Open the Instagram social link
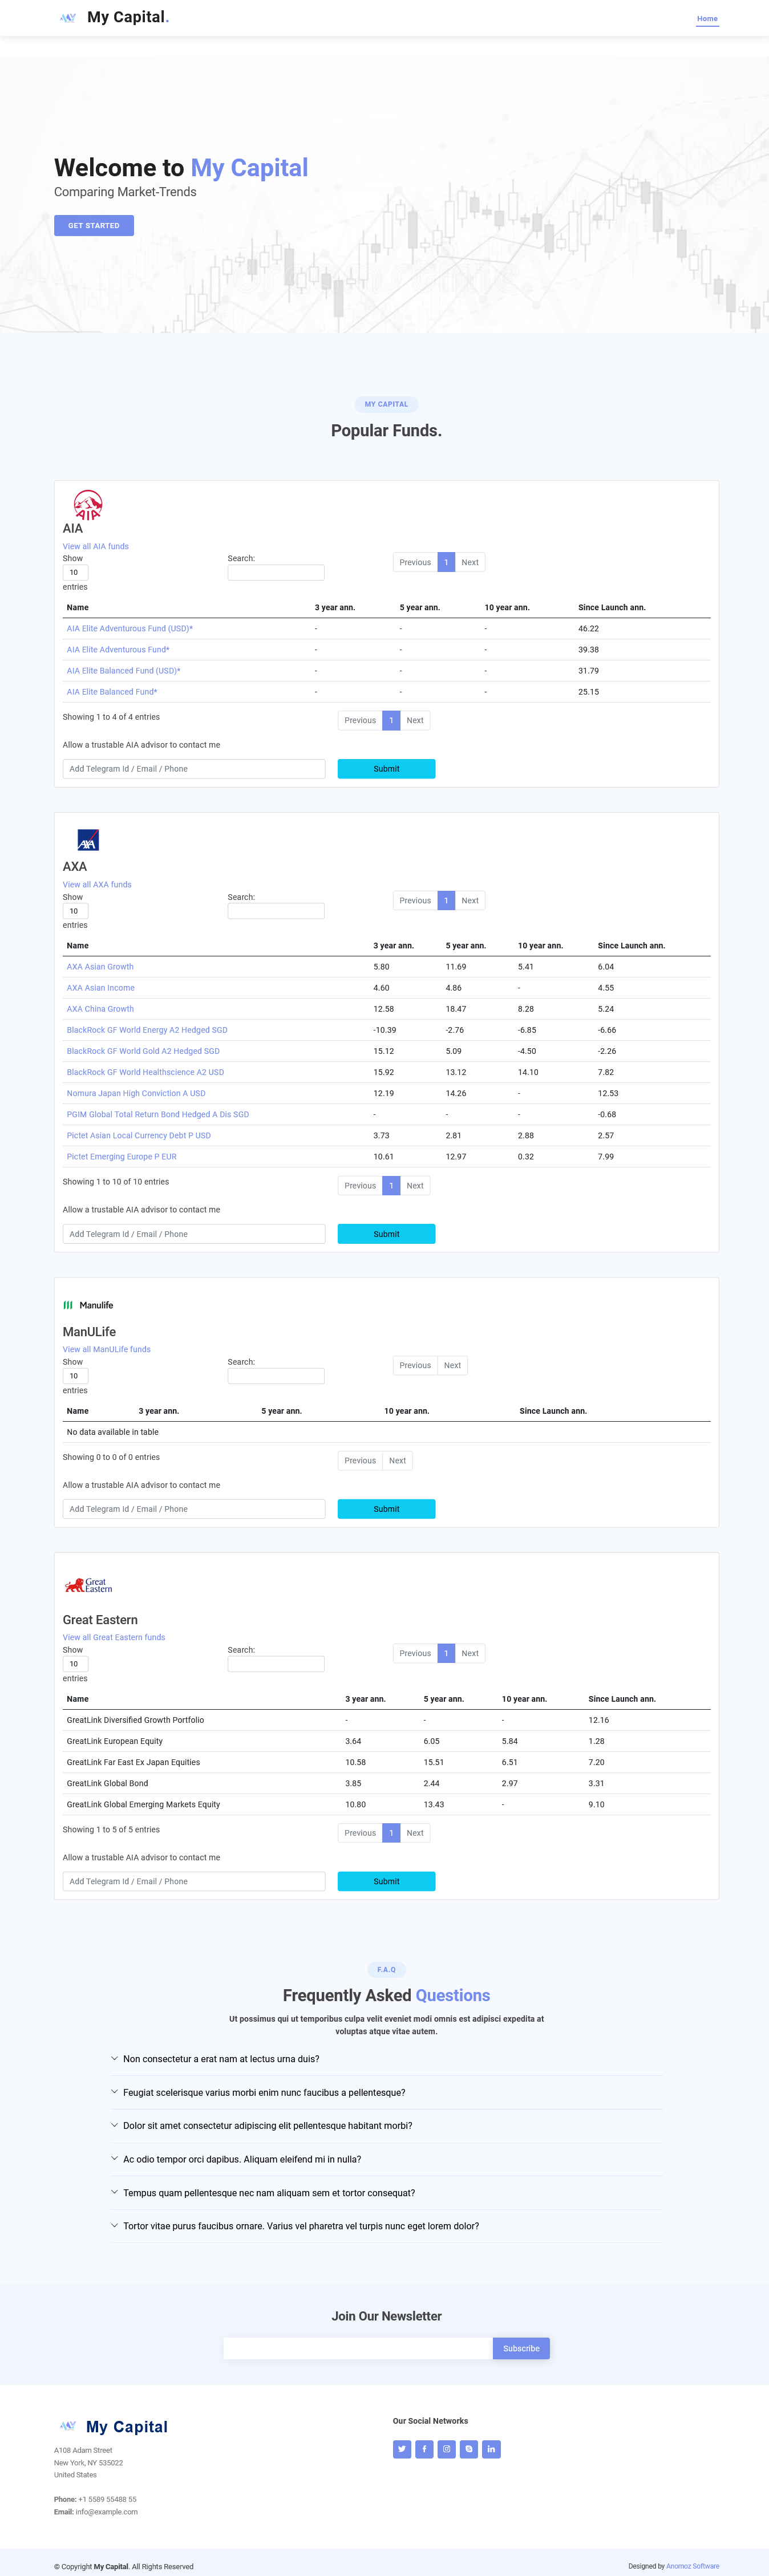 [446, 2449]
